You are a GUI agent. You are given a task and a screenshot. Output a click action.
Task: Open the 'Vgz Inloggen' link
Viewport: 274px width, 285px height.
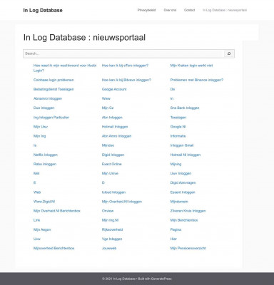click(112, 239)
